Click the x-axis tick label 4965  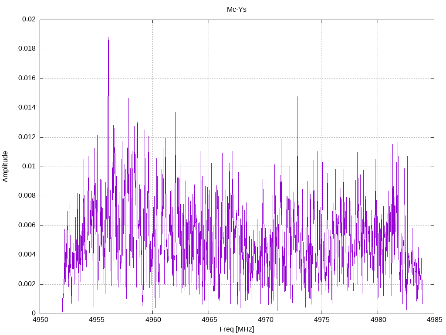pyautogui.click(x=209, y=320)
